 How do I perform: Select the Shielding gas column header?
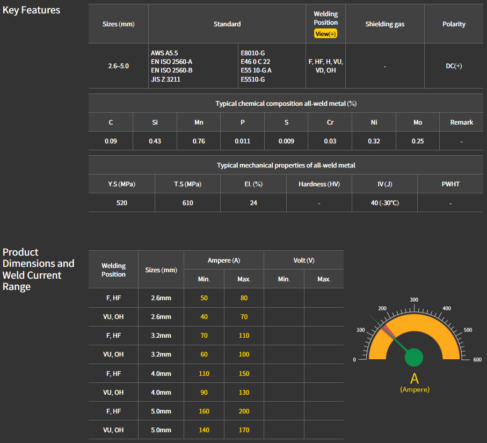[x=384, y=24]
